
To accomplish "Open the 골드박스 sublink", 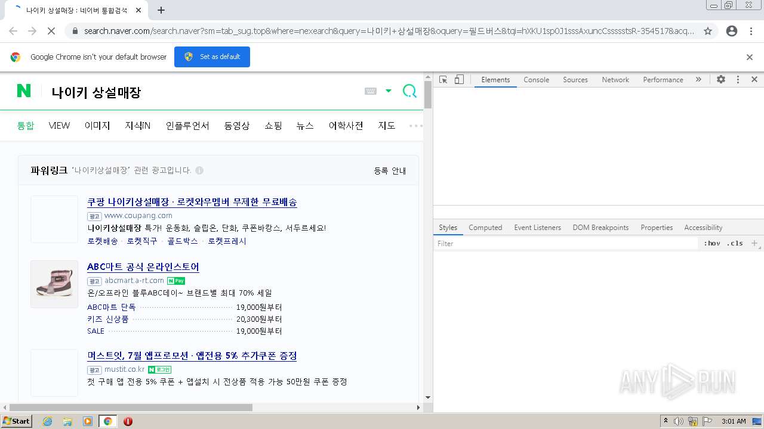I will coord(183,241).
